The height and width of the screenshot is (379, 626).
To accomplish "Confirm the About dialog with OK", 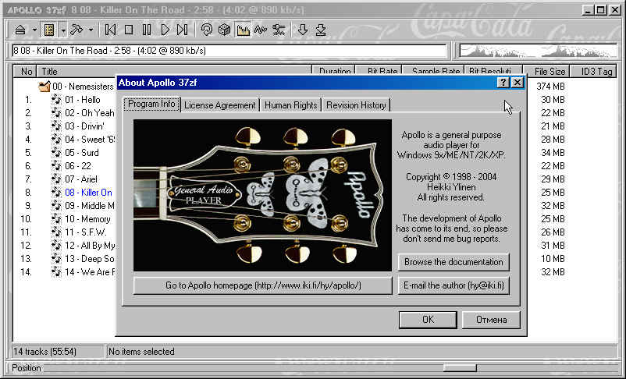I will (x=428, y=320).
